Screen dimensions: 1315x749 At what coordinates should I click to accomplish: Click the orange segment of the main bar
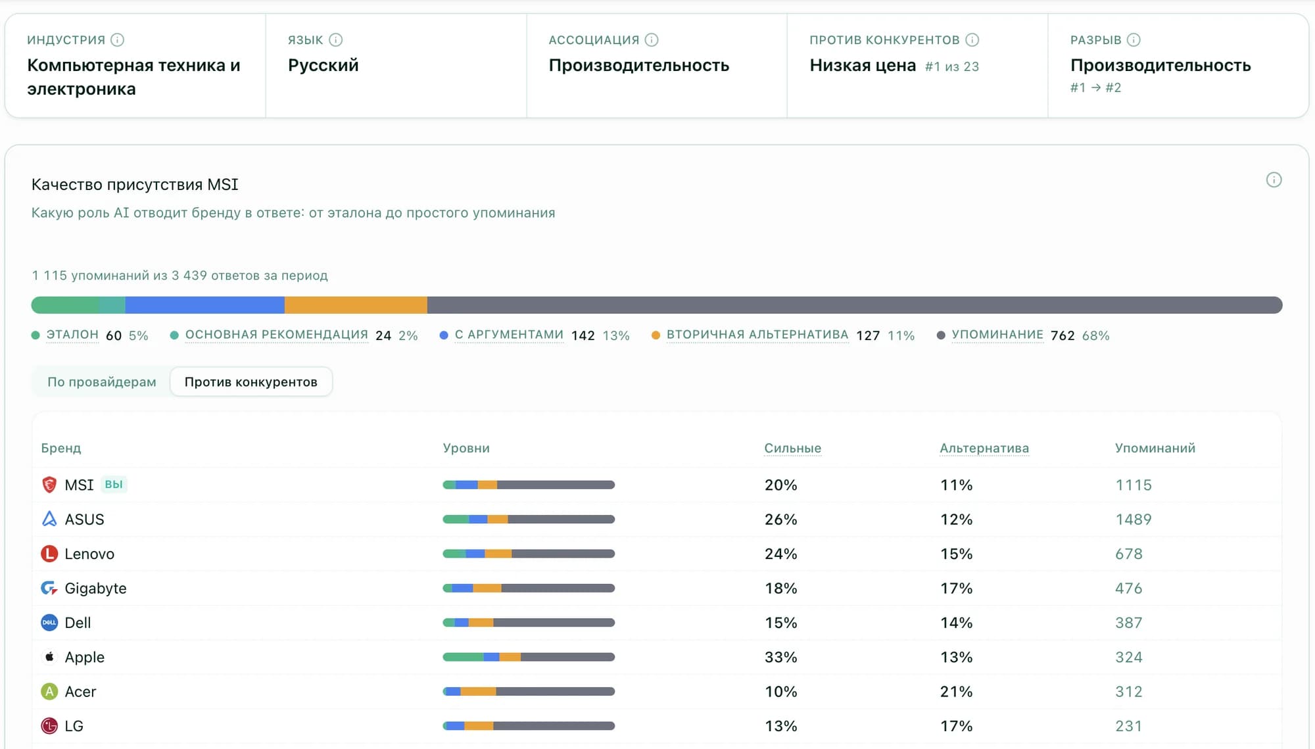356,305
